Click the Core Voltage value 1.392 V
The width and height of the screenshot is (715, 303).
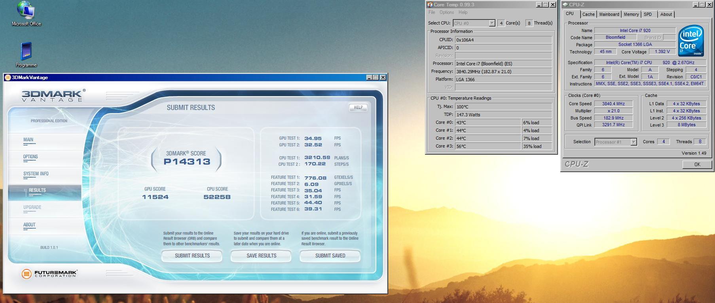pyautogui.click(x=662, y=51)
